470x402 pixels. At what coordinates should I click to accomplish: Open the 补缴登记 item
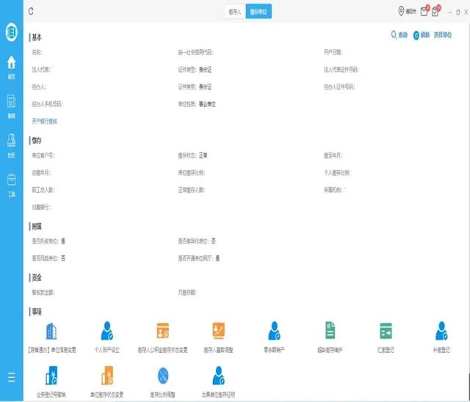point(441,337)
